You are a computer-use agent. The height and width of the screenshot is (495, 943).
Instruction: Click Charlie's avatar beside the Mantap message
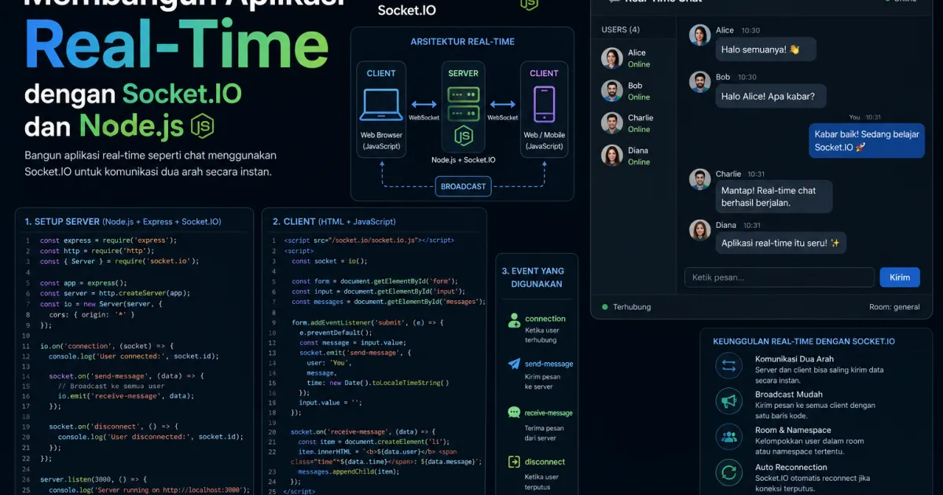click(x=699, y=179)
